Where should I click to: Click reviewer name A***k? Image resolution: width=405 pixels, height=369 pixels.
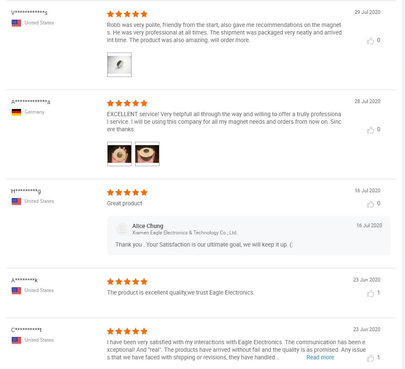(x=24, y=281)
